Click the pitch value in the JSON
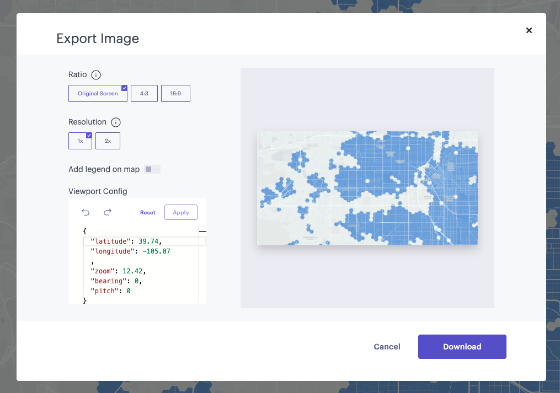 (129, 291)
